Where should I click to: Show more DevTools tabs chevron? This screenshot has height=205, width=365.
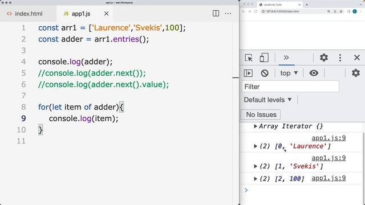click(286, 58)
